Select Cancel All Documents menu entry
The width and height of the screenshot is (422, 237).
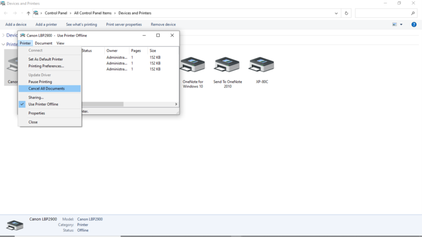[46, 89]
